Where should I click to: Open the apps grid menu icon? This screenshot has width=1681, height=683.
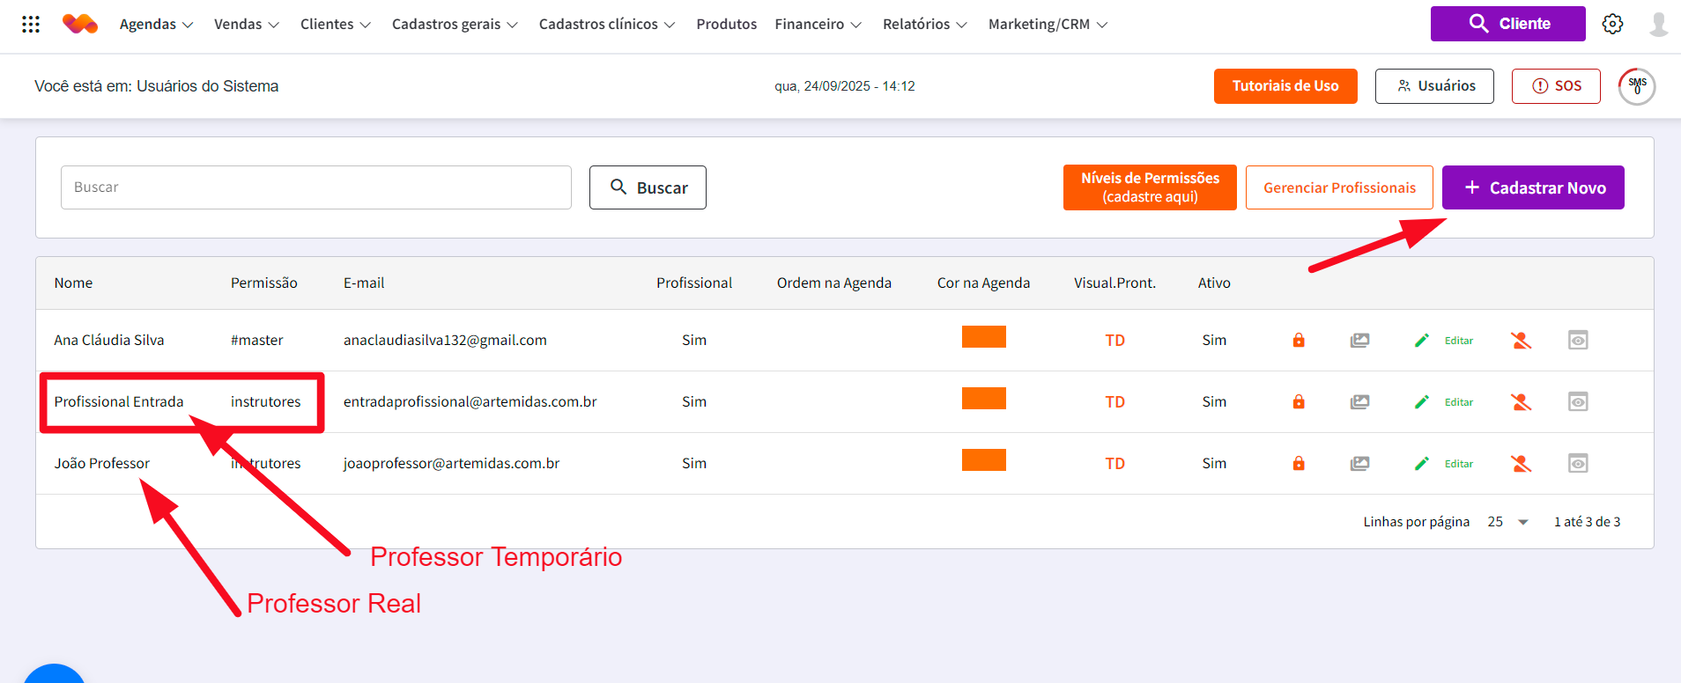31,24
